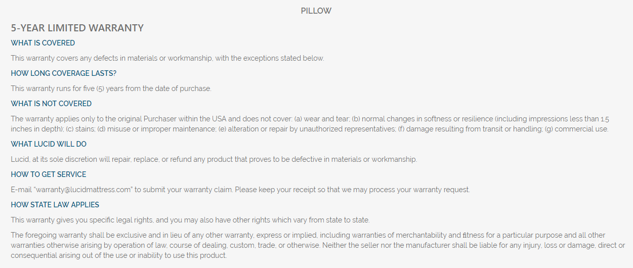Select the HOW STATE LAW APPLIES heading
This screenshot has height=268, width=633.
click(55, 205)
